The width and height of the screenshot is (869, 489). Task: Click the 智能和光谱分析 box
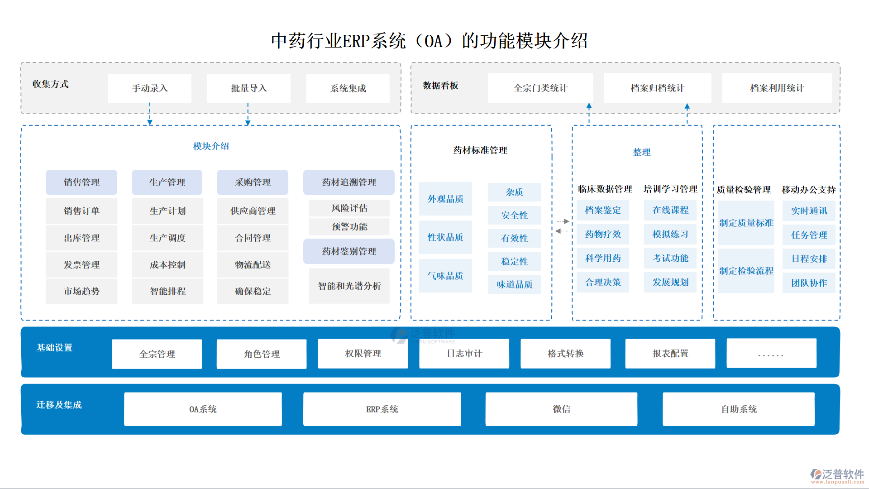click(349, 286)
